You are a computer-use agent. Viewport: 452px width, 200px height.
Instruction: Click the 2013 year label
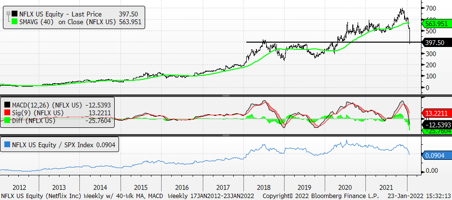[59, 187]
